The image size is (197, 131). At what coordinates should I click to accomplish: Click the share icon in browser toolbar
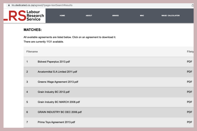click(x=192, y=5)
